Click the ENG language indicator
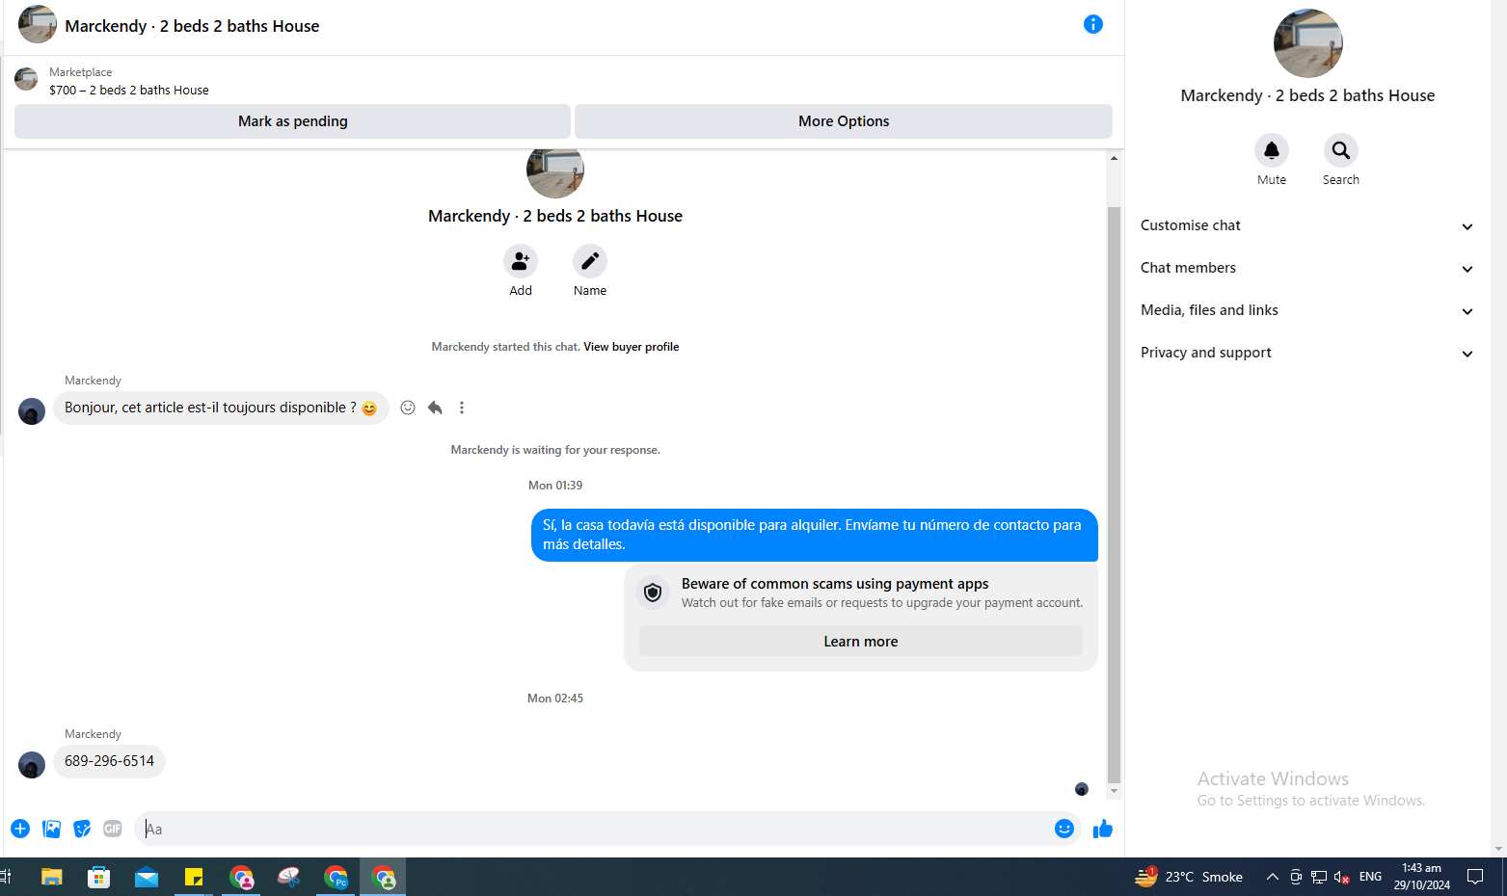 1370,877
